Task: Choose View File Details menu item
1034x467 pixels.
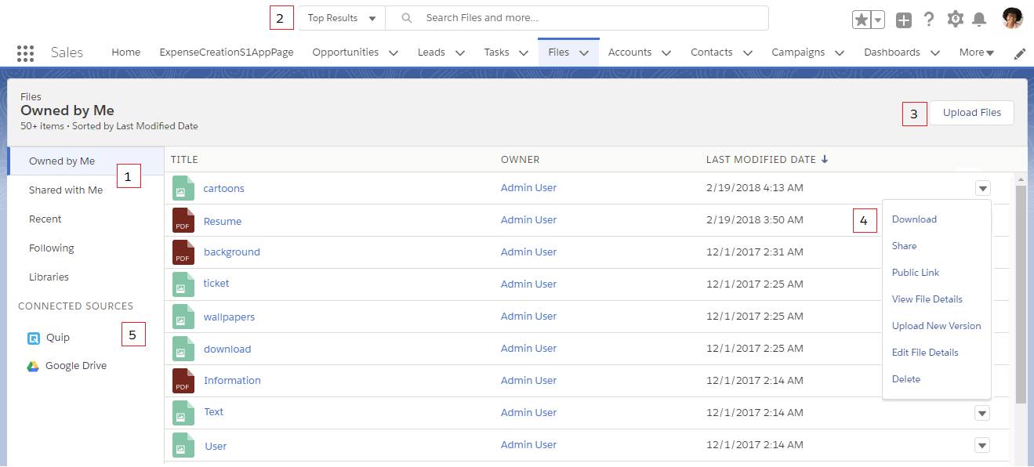Action: (927, 299)
